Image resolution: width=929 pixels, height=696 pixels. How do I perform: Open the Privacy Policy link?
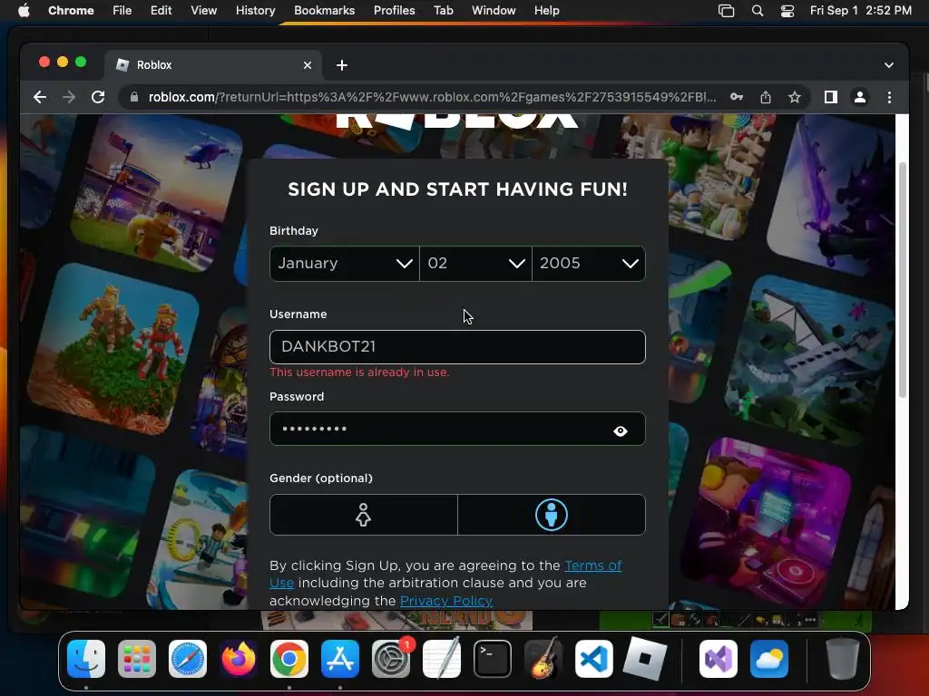pos(446,601)
